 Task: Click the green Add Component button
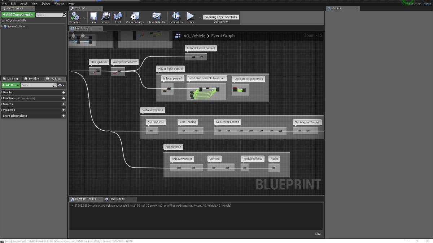point(18,15)
